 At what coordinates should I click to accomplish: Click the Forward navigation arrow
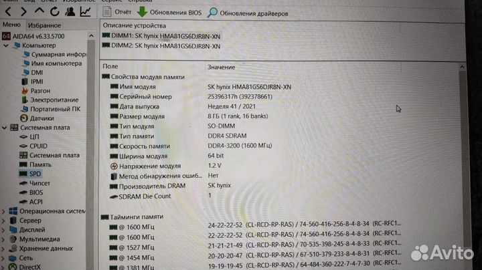(23, 12)
